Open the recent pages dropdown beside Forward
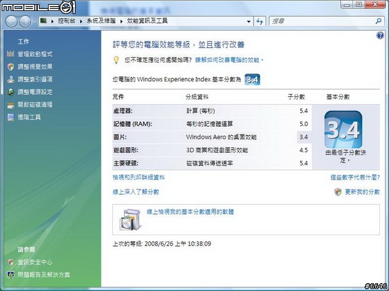389x291 pixels. 35,21
